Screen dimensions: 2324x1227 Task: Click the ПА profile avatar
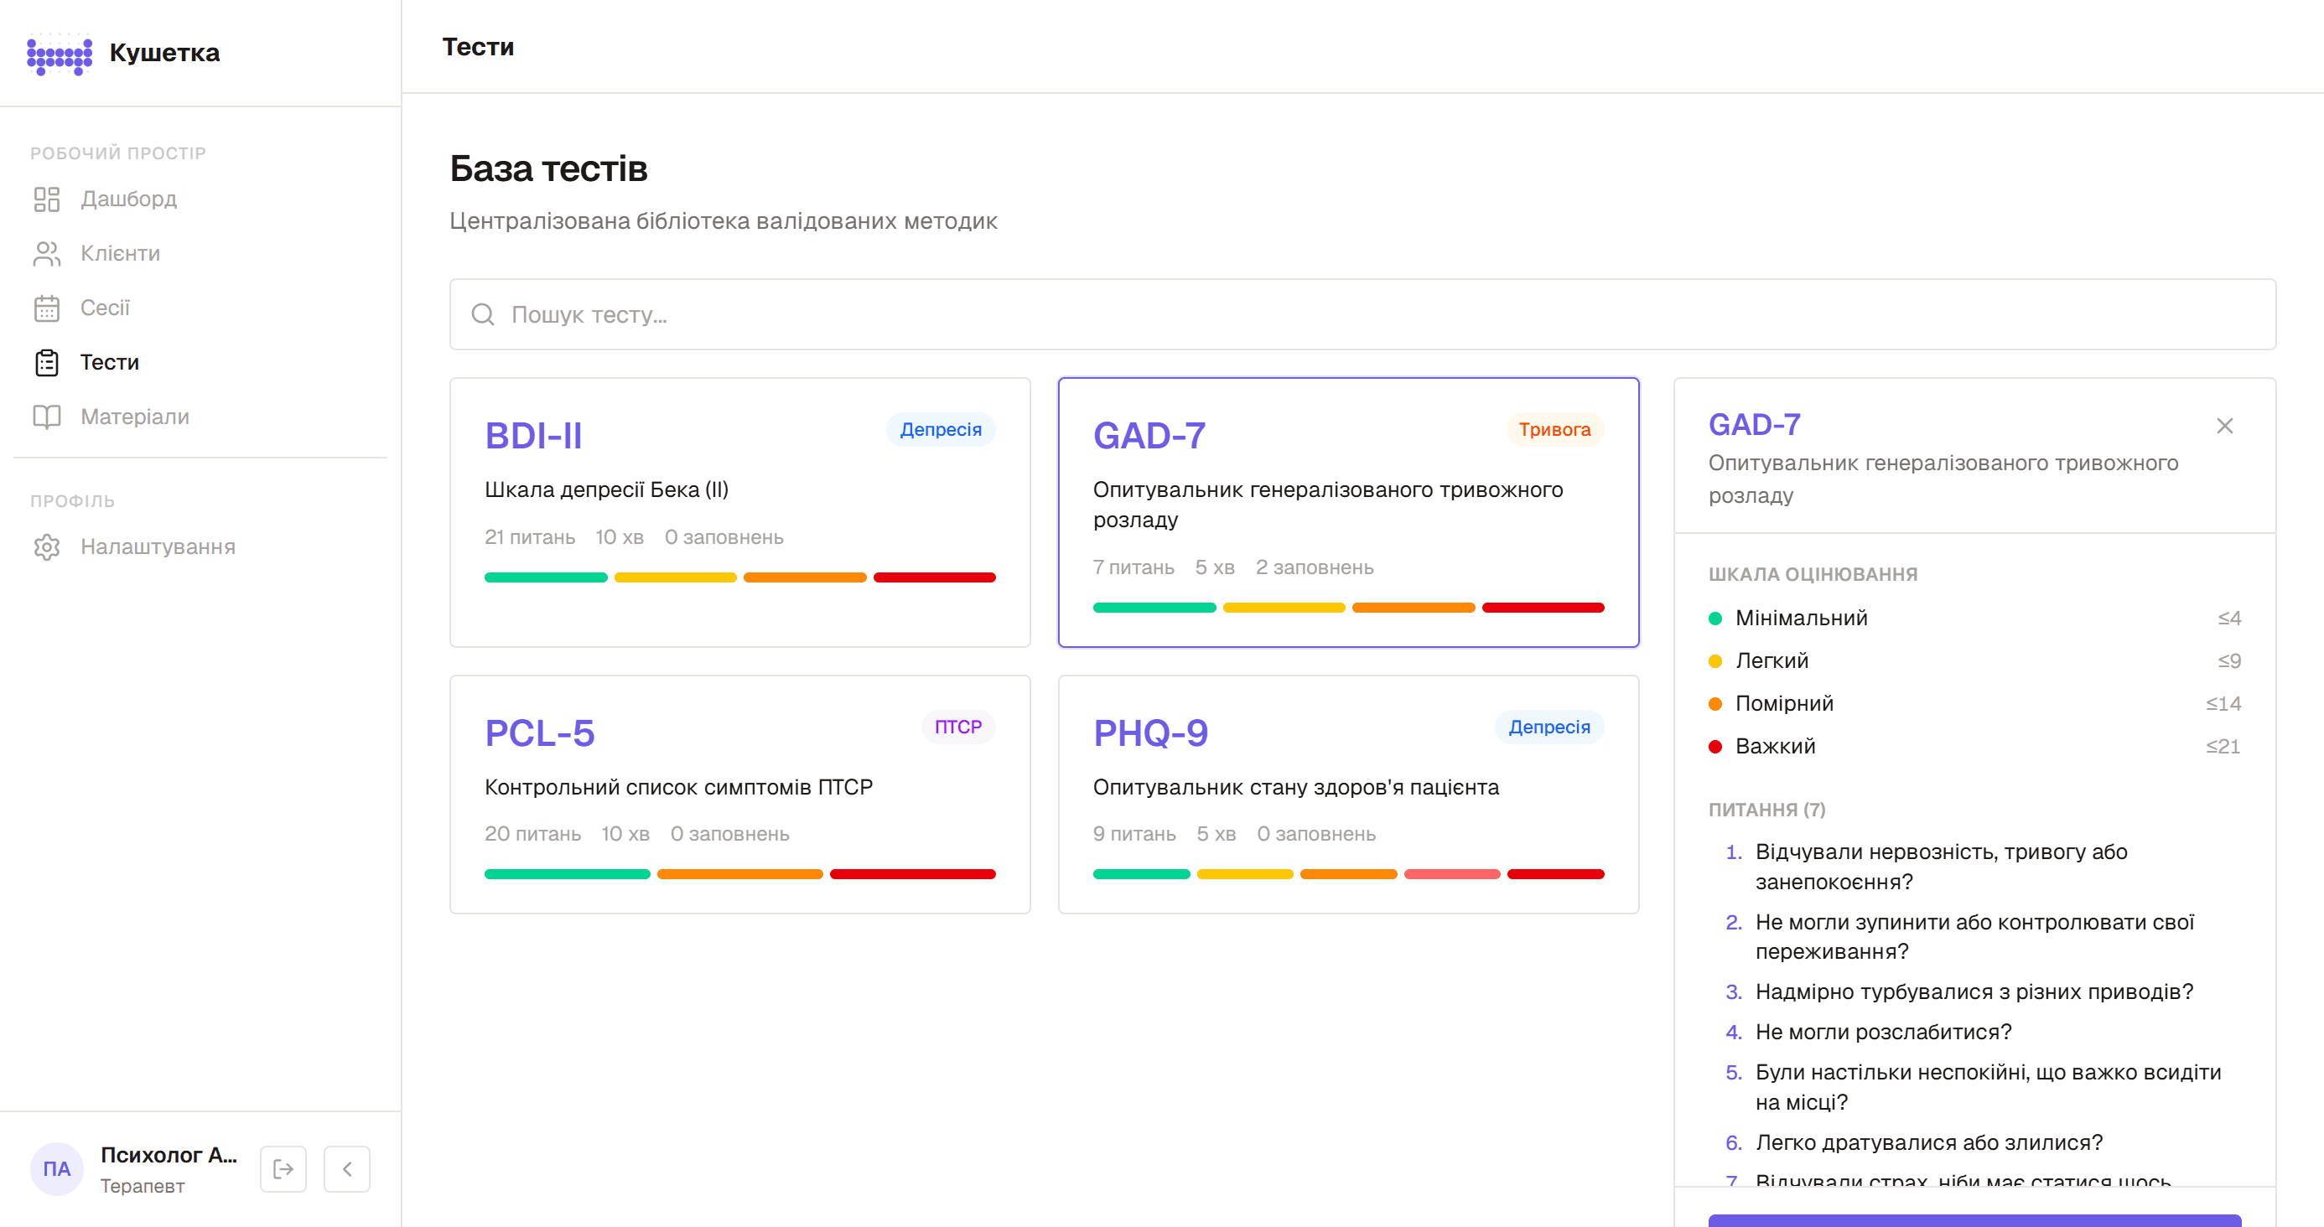click(57, 1169)
